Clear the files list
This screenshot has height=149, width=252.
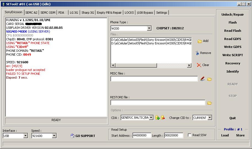tap(203, 65)
